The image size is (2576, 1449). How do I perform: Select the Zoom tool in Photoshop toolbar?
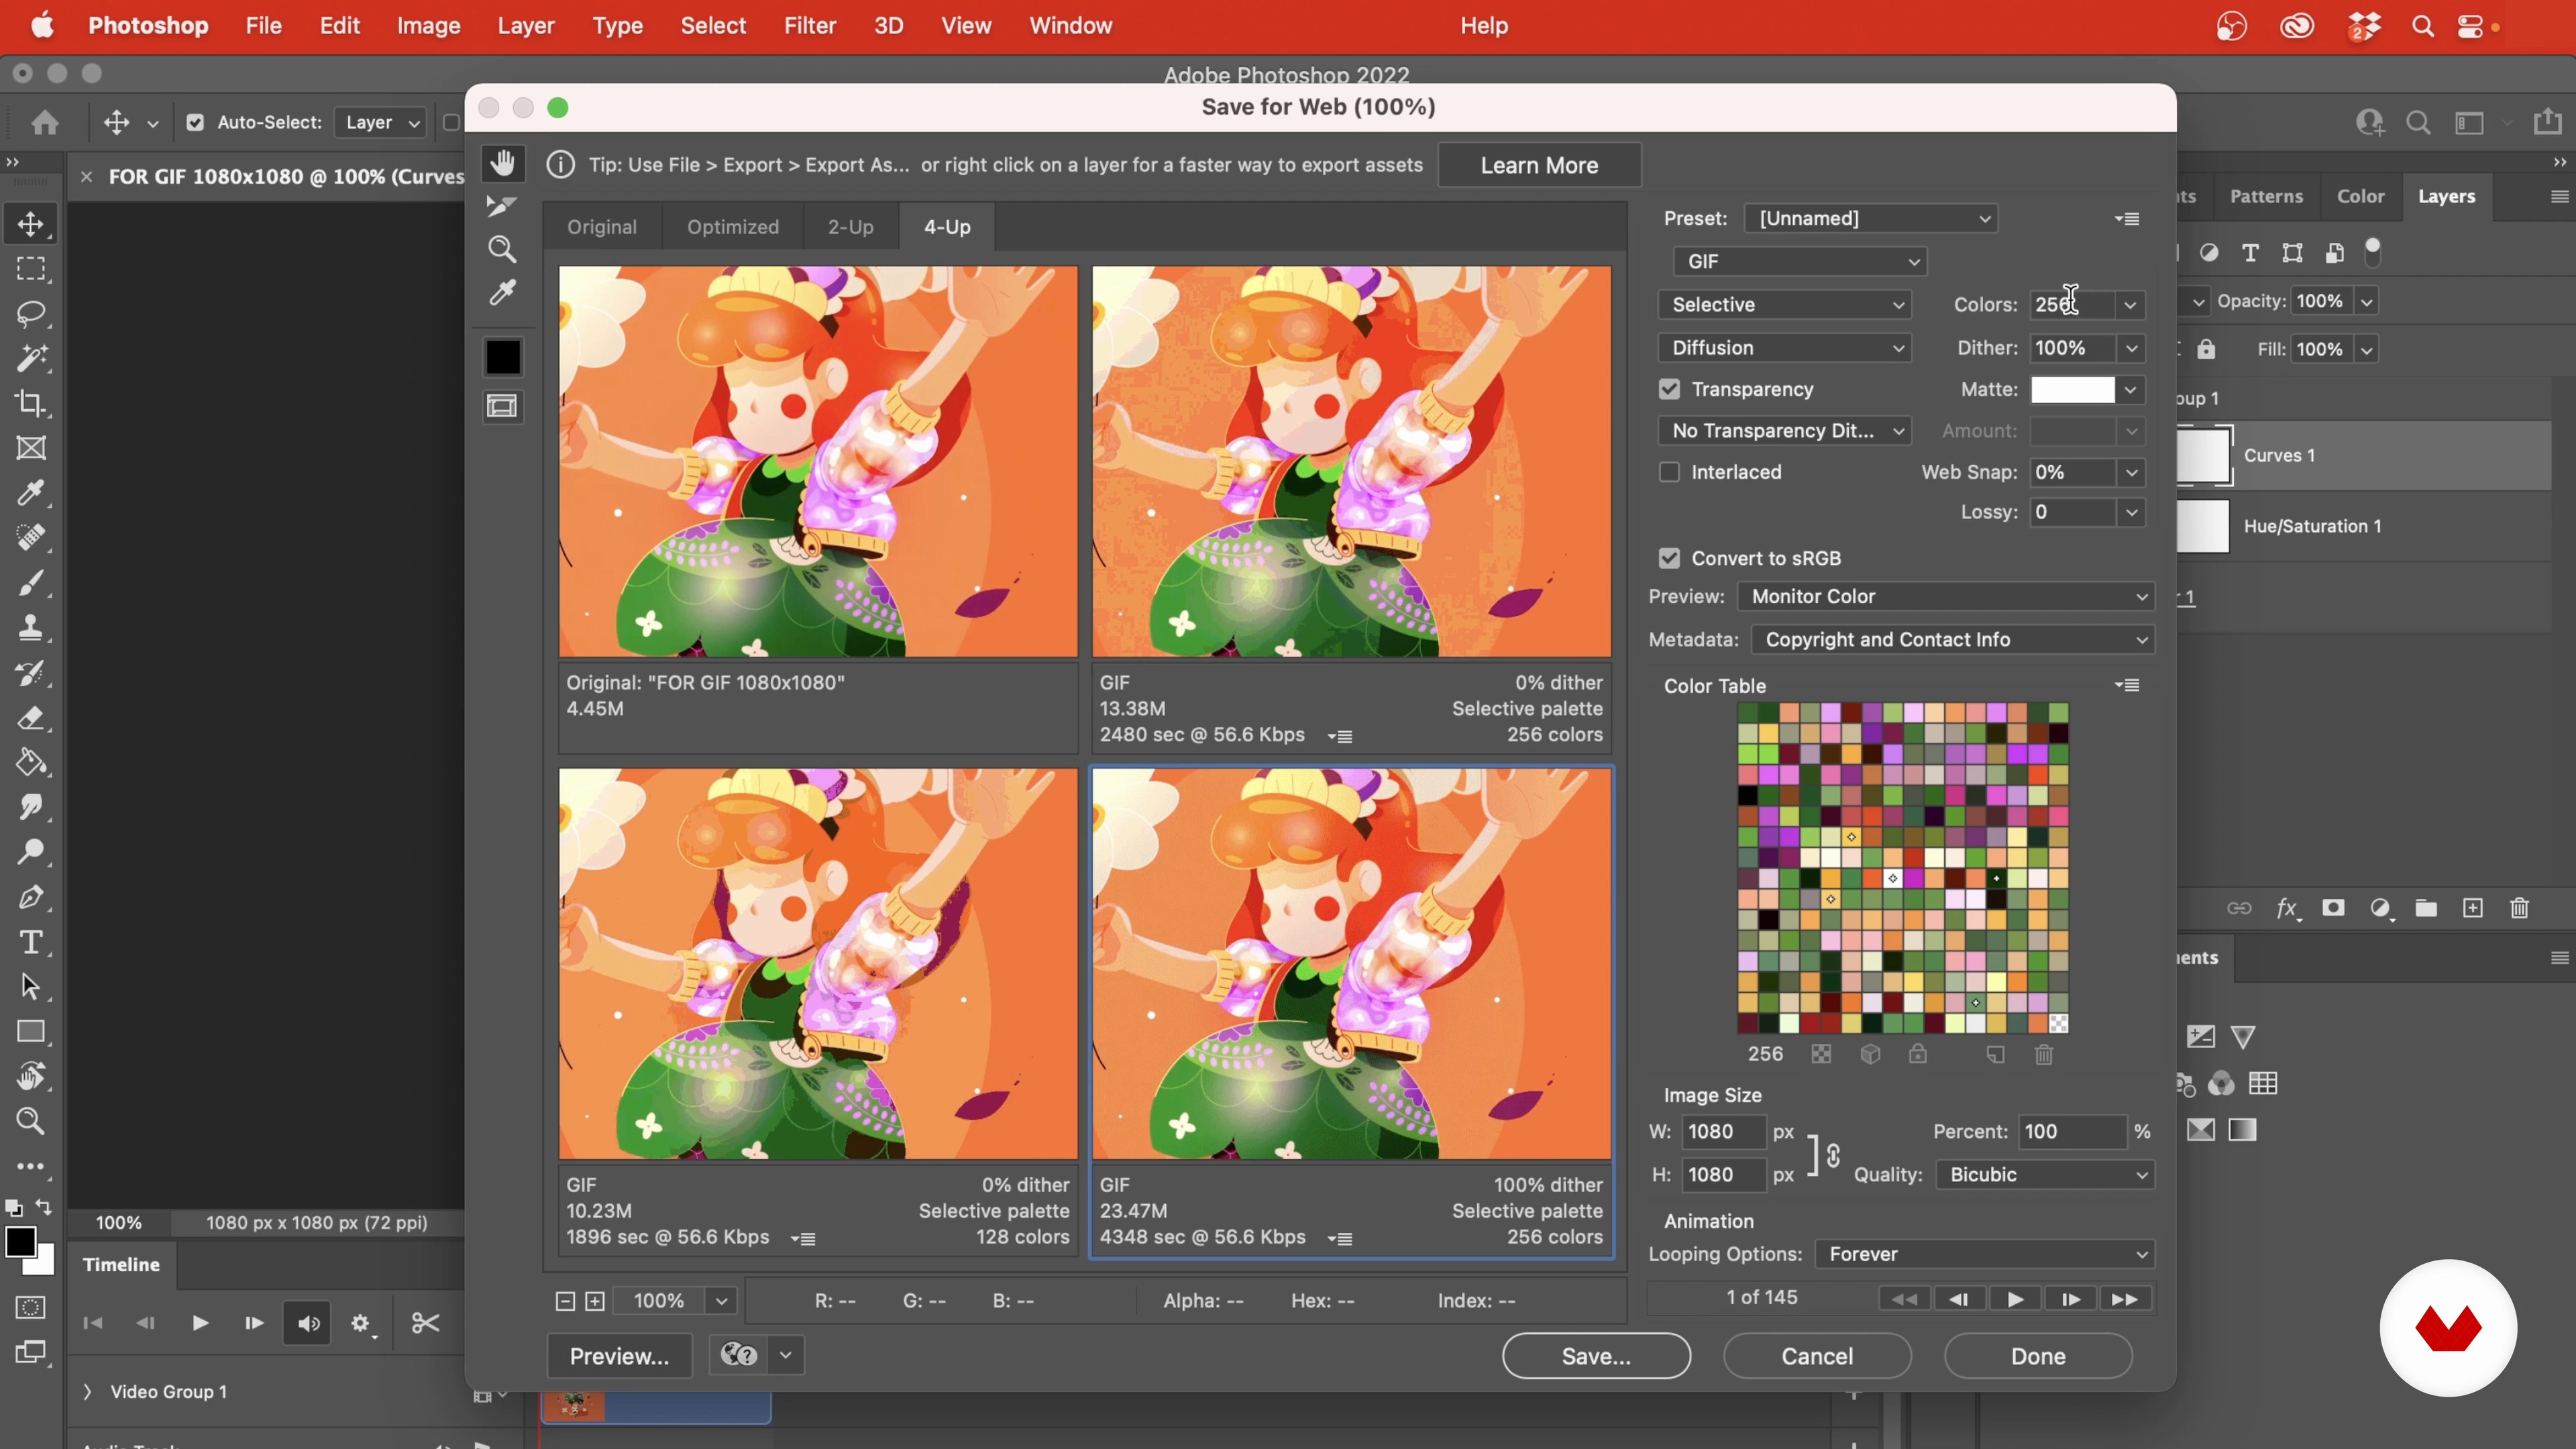[x=31, y=1121]
